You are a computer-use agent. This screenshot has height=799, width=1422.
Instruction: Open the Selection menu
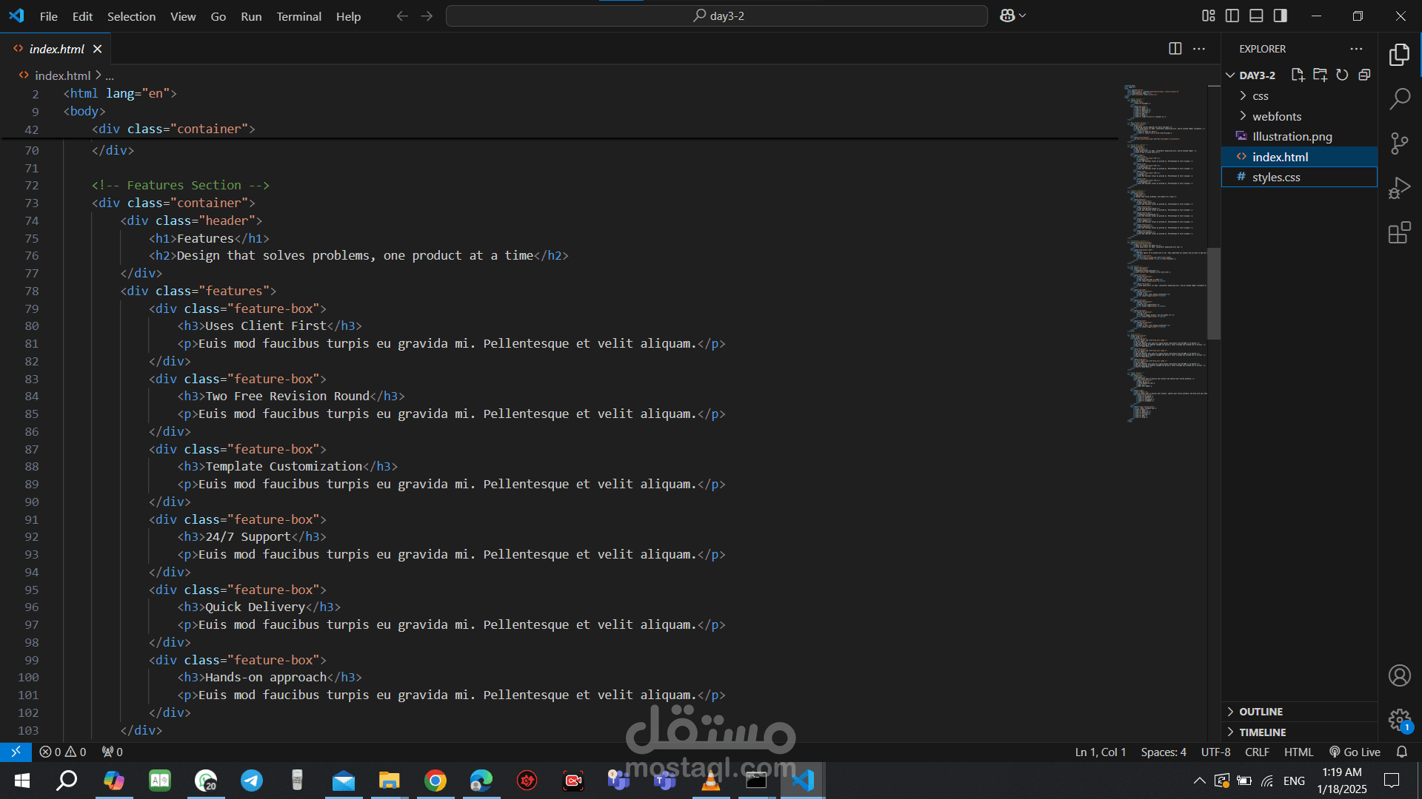pos(131,16)
